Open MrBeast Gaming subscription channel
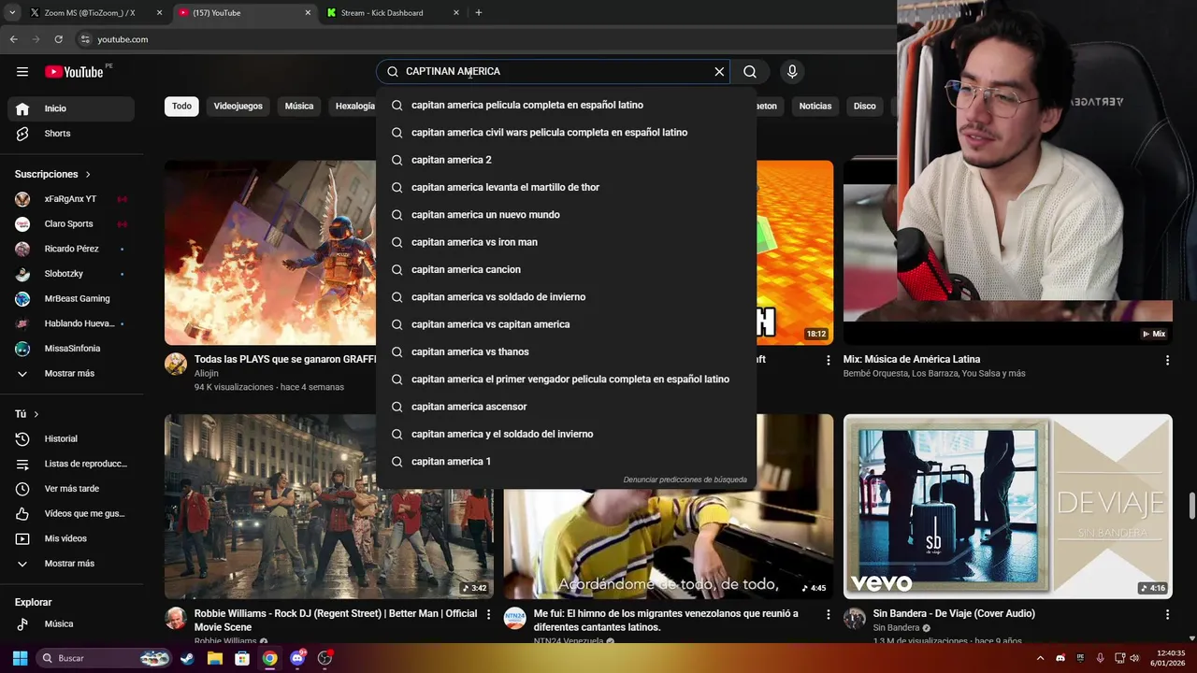Screen dimensions: 1197x673 pos(71,298)
